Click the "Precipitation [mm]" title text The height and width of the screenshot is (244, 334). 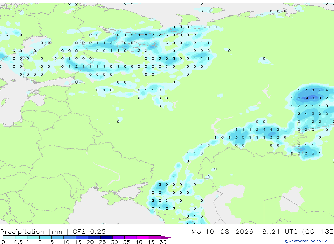(34, 231)
